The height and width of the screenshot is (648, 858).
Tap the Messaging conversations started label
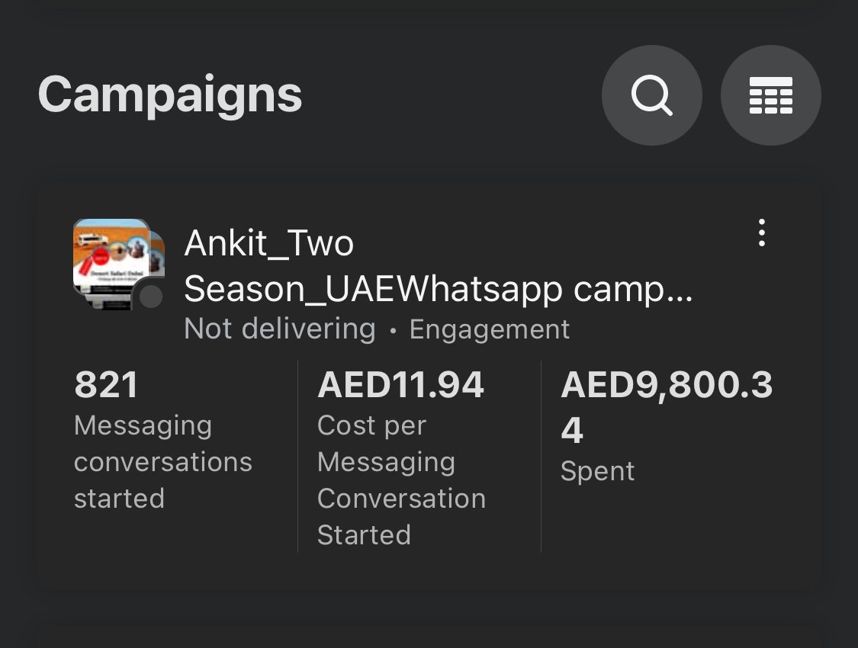pyautogui.click(x=162, y=461)
